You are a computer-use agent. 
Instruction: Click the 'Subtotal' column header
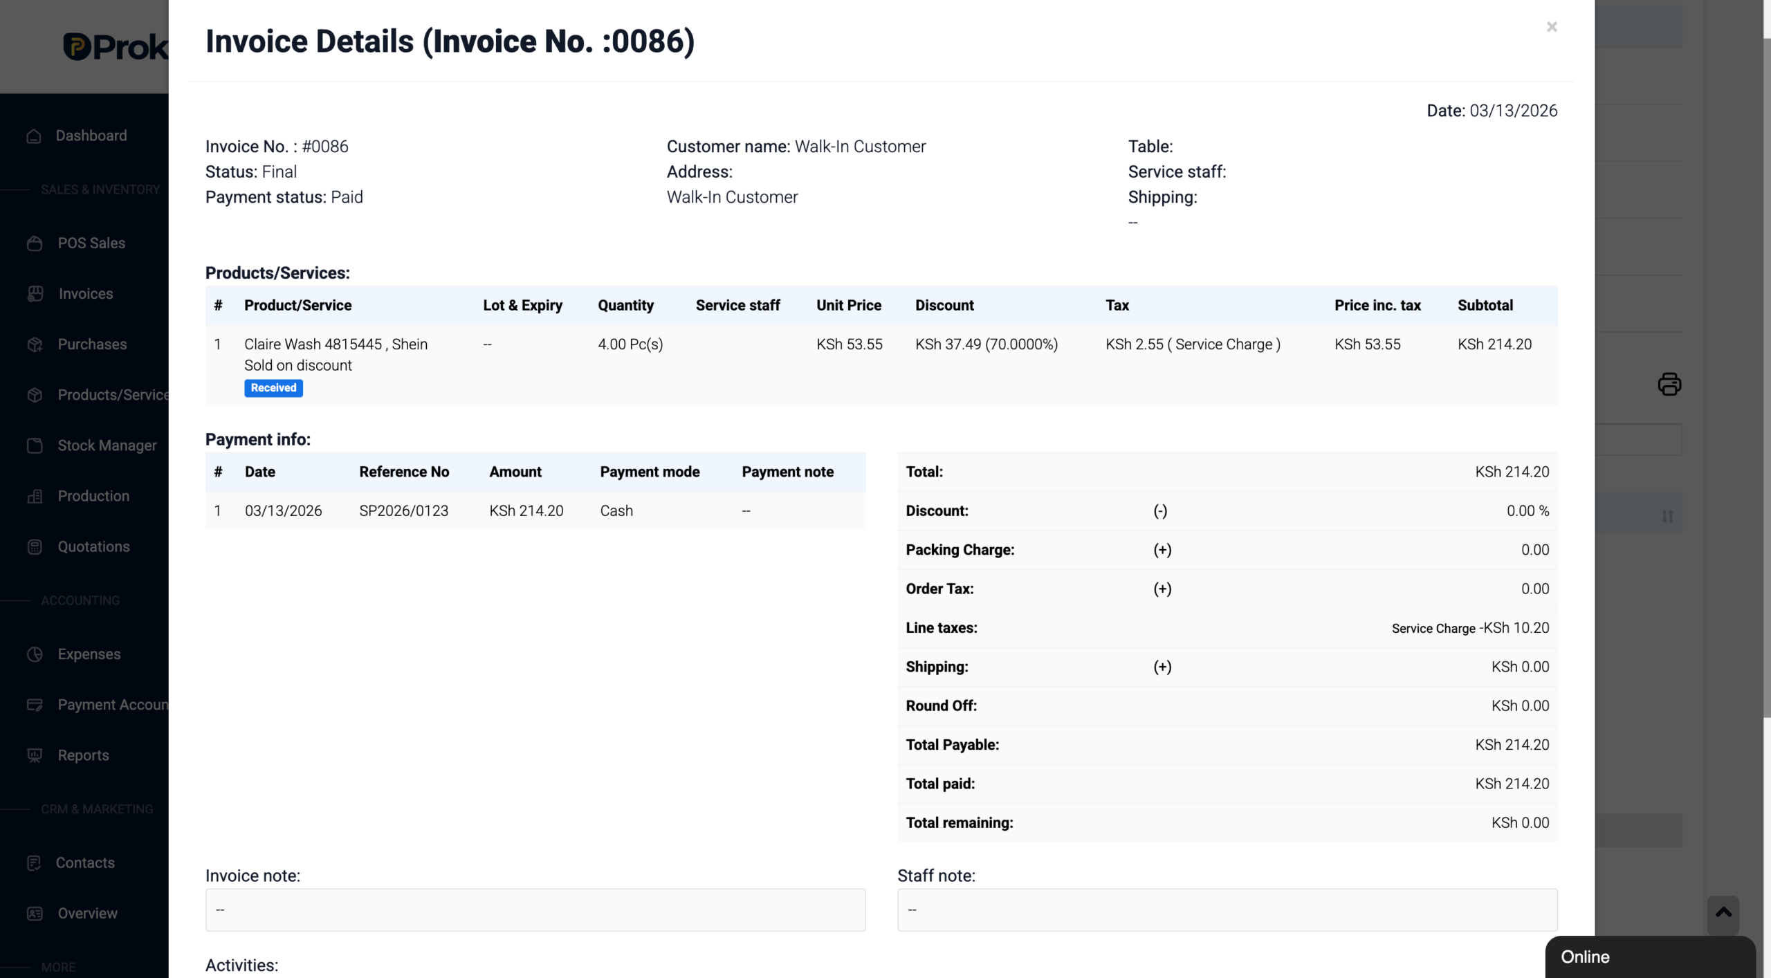pyautogui.click(x=1485, y=305)
